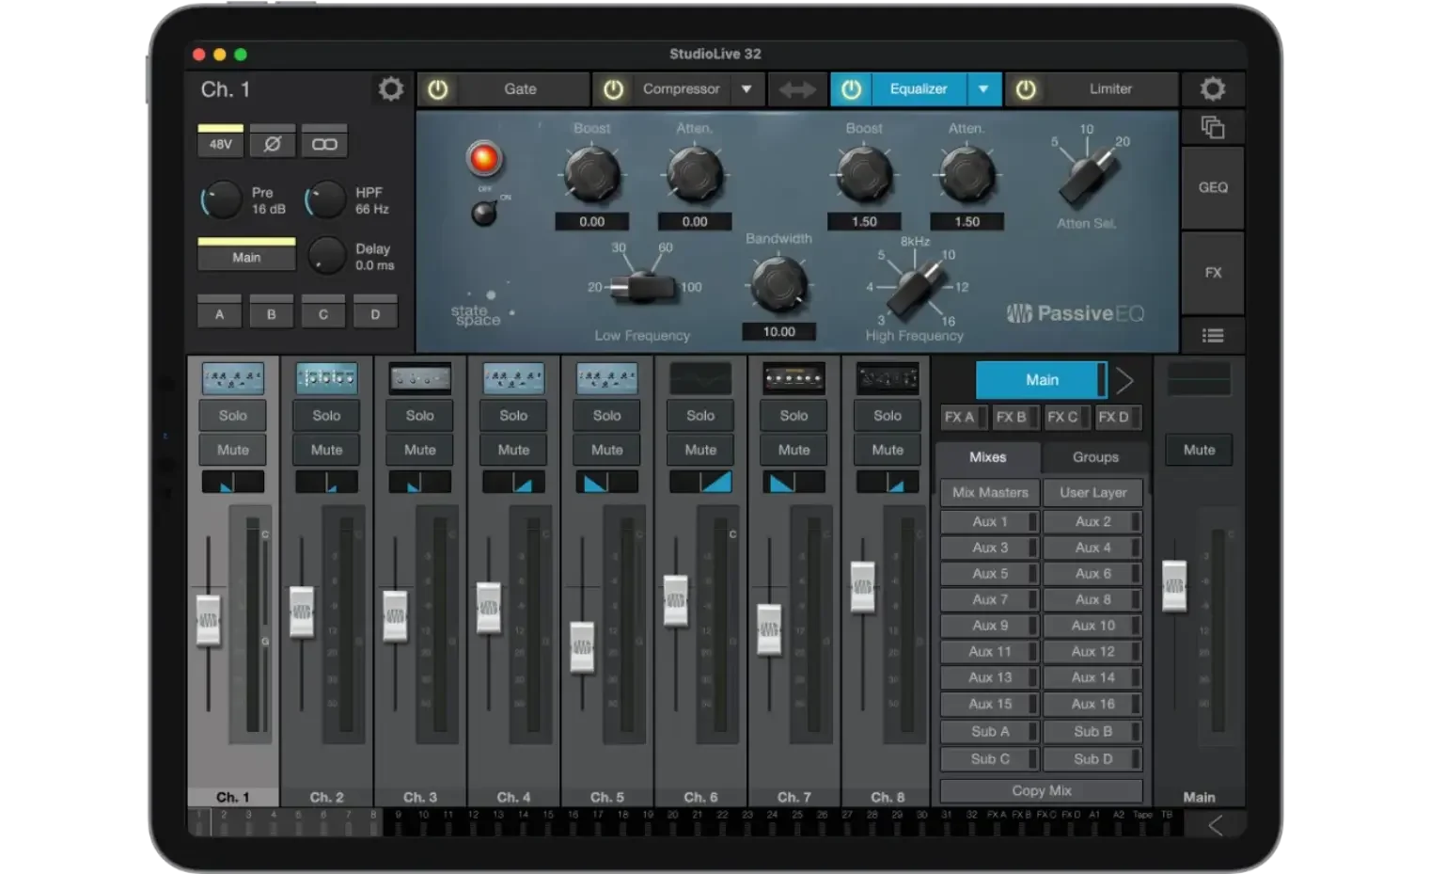Click the Pre gain knob
This screenshot has width=1430, height=874.
pyautogui.click(x=221, y=200)
